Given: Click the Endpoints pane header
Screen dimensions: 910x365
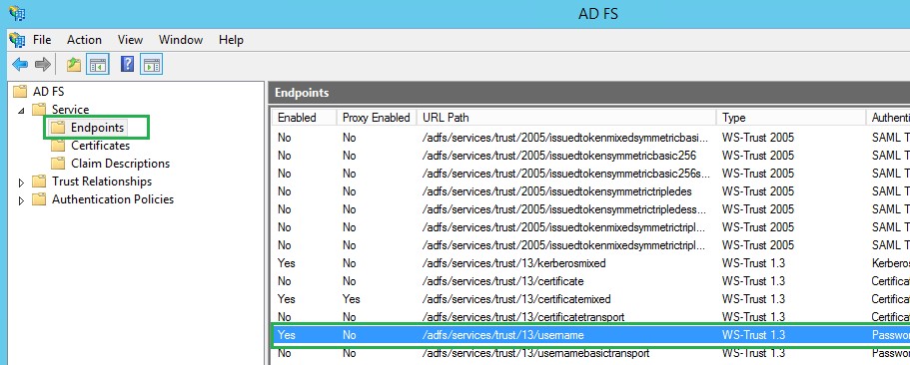Looking at the screenshot, I should point(589,93).
